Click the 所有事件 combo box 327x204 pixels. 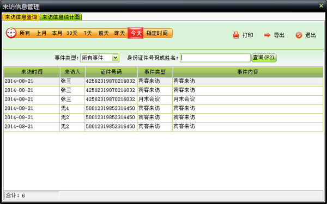click(x=100, y=58)
